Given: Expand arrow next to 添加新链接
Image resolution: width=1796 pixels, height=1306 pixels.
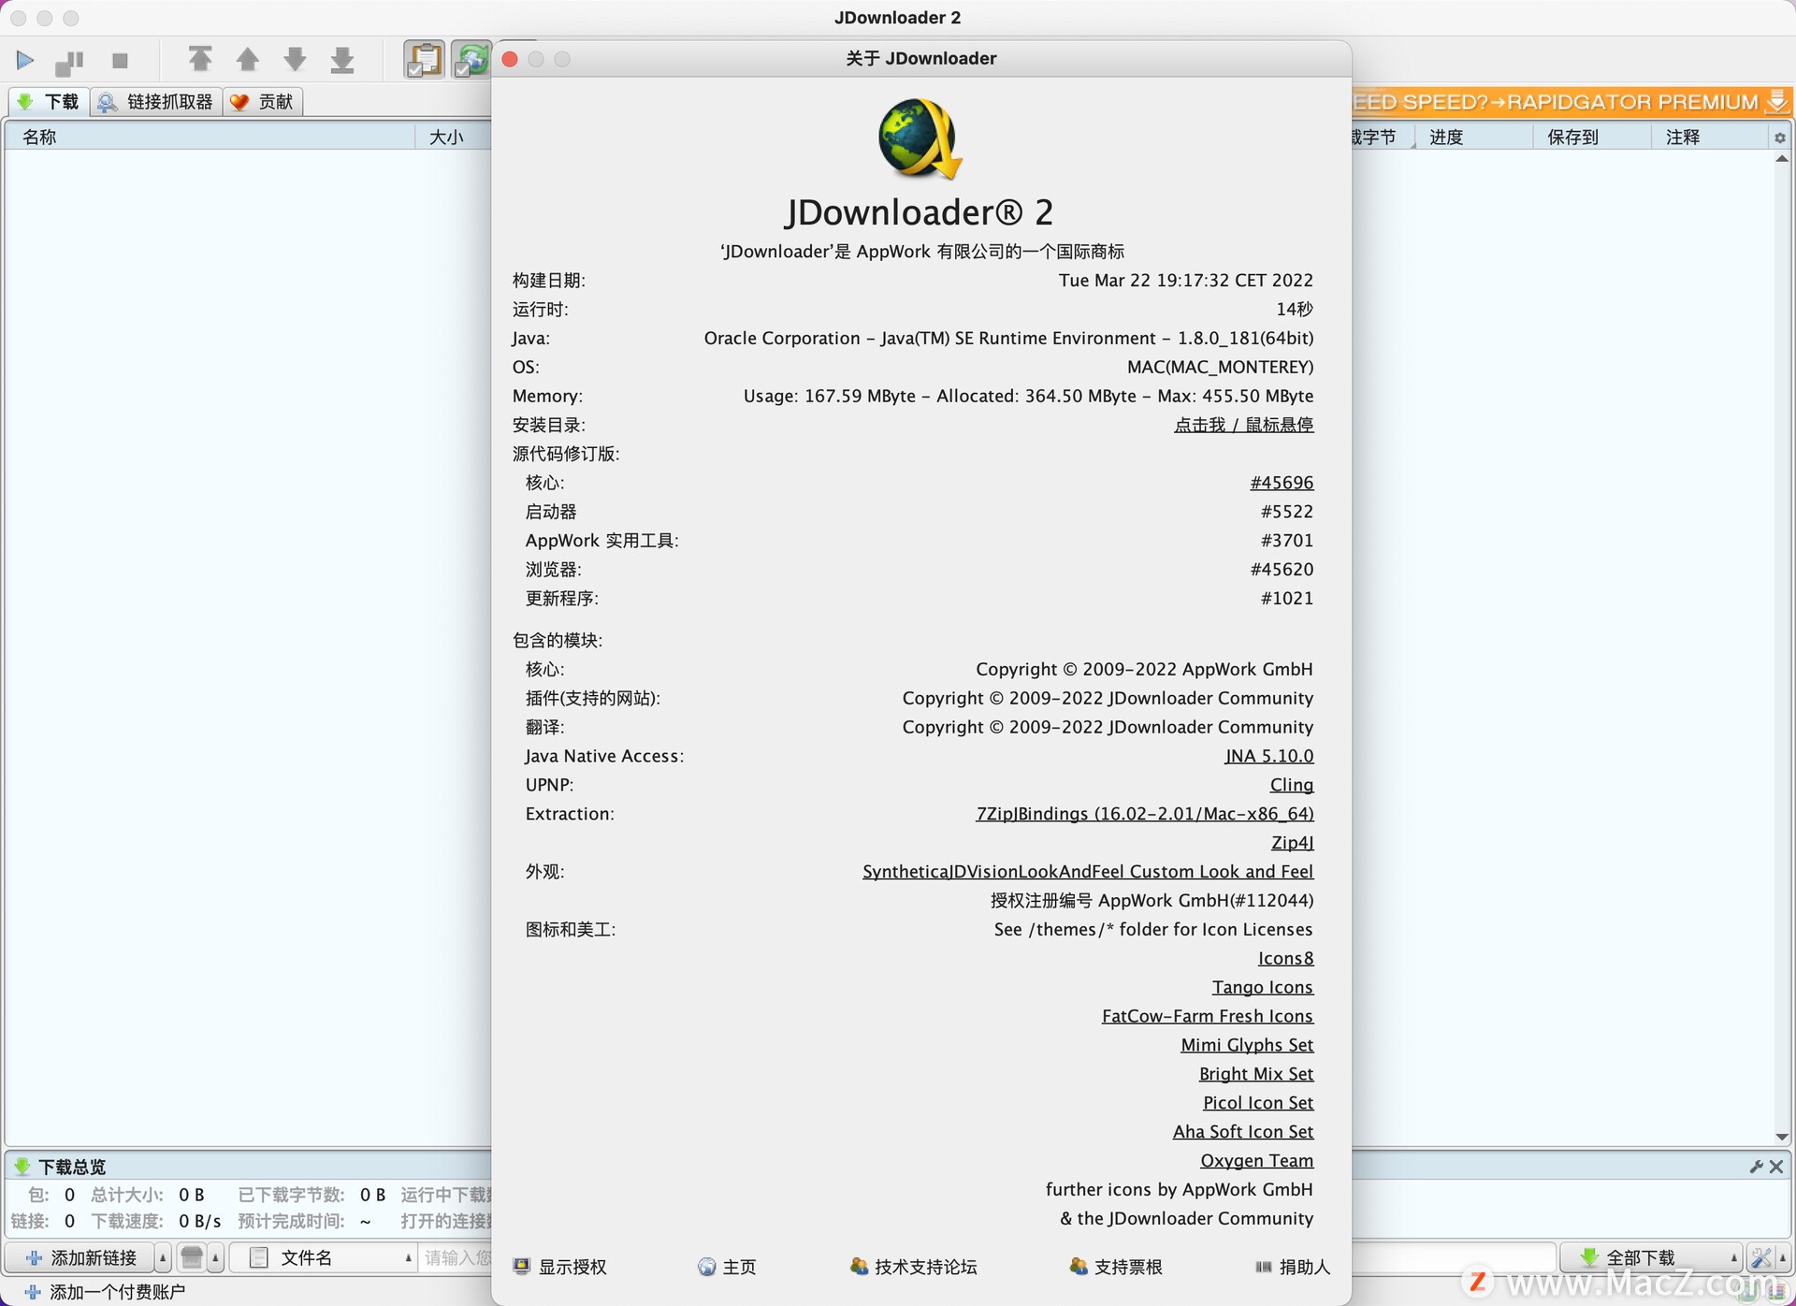Looking at the screenshot, I should click(x=163, y=1258).
